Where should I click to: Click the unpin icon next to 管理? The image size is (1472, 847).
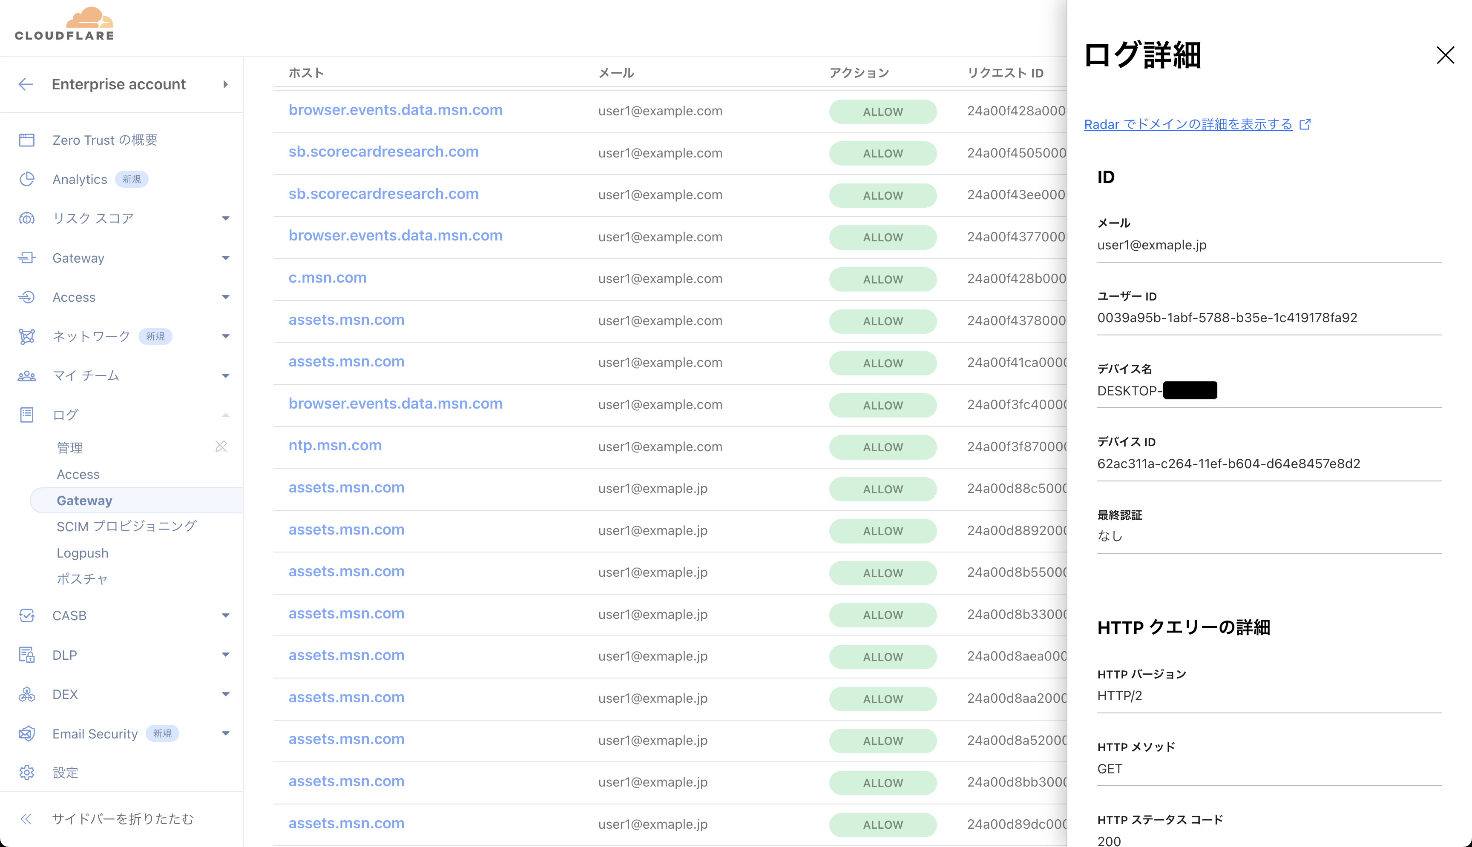221,446
